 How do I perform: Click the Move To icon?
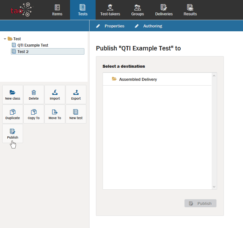pos(55,112)
